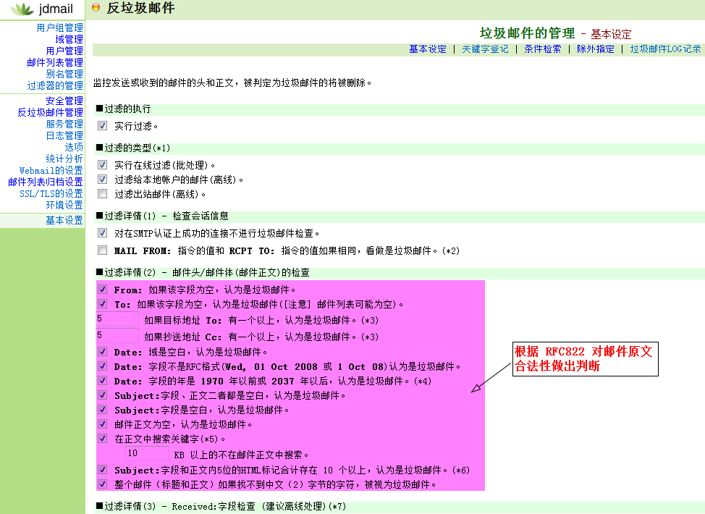Viewport: 705px width, 514px height.
Task: Toggle To: 字段为空 checkbox
Action: [103, 303]
